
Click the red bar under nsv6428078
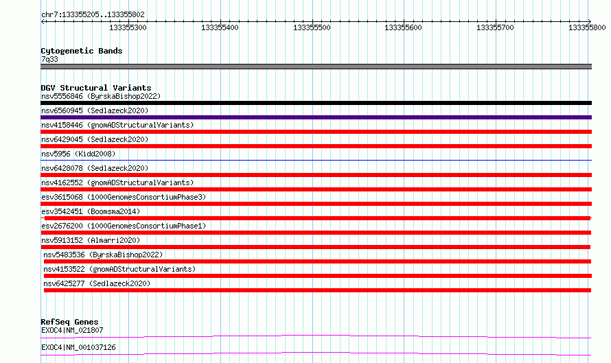point(316,175)
